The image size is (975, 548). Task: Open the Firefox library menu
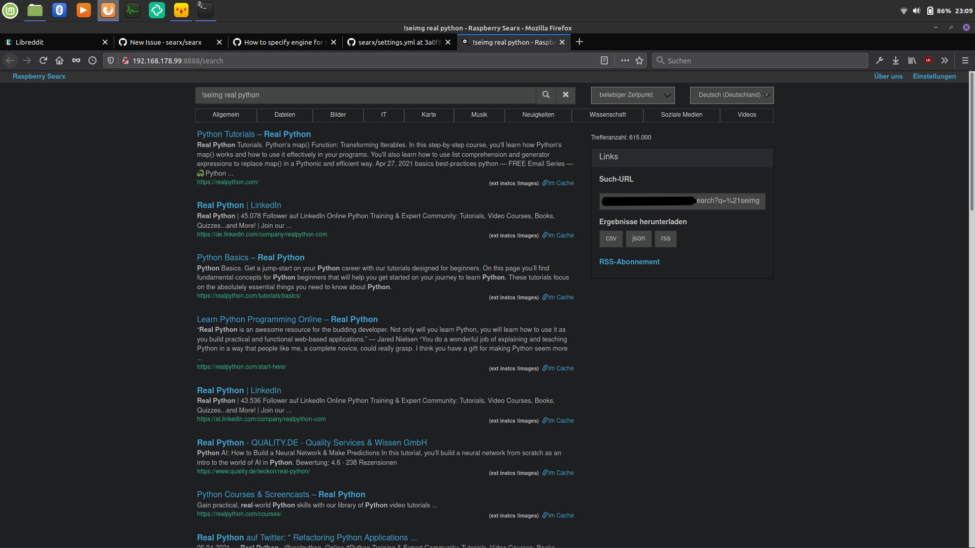[x=912, y=60]
